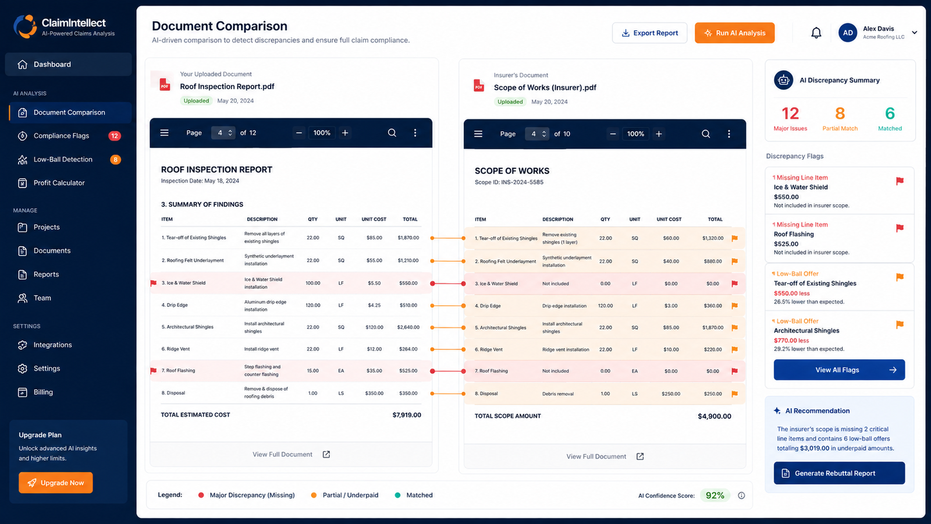This screenshot has height=524, width=931.
Task: Open the notifications bell
Action: pyautogui.click(x=816, y=33)
